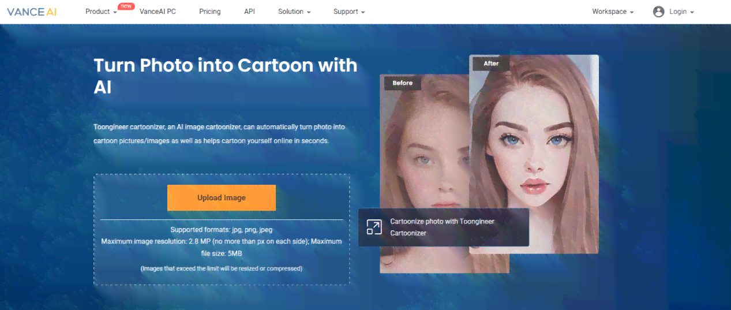Click the user account avatar icon
This screenshot has height=310, width=731.
pos(658,12)
